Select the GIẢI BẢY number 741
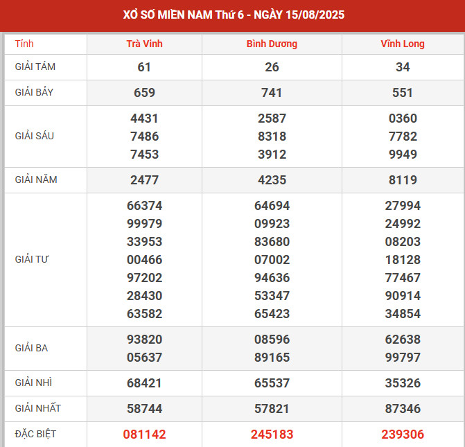The width and height of the screenshot is (465, 447). (272, 93)
